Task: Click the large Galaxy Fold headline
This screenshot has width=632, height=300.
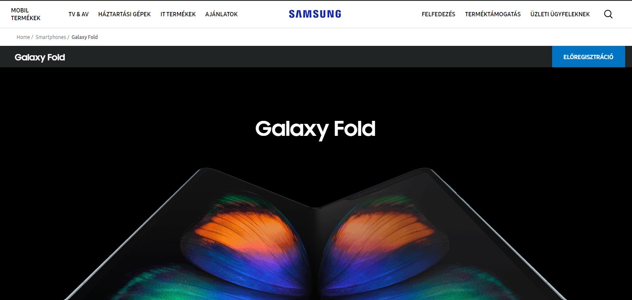Action: click(x=315, y=129)
